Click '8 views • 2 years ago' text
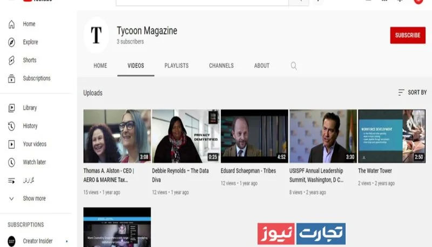This screenshot has height=247, width=432. click(307, 193)
